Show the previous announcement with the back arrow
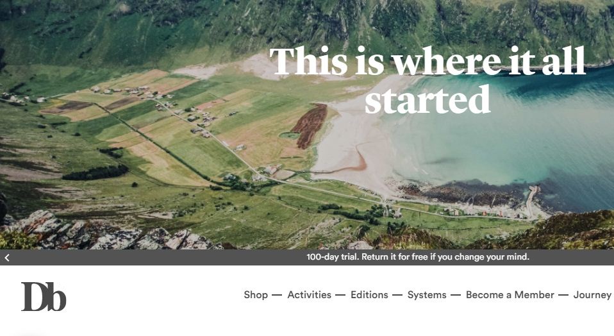The image size is (614, 336). click(7, 258)
